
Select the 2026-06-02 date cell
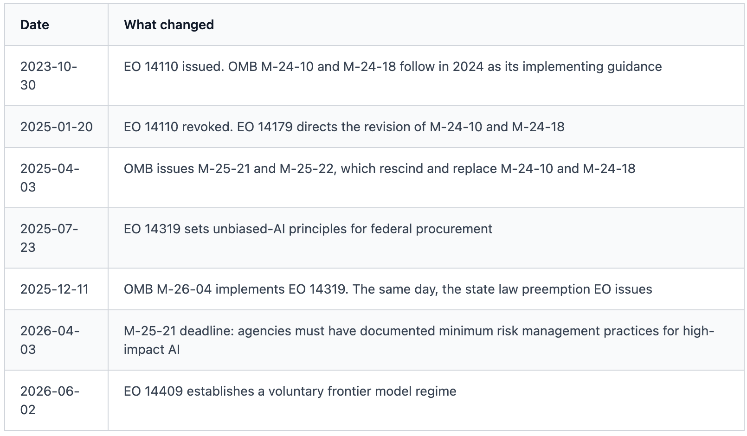(56, 400)
